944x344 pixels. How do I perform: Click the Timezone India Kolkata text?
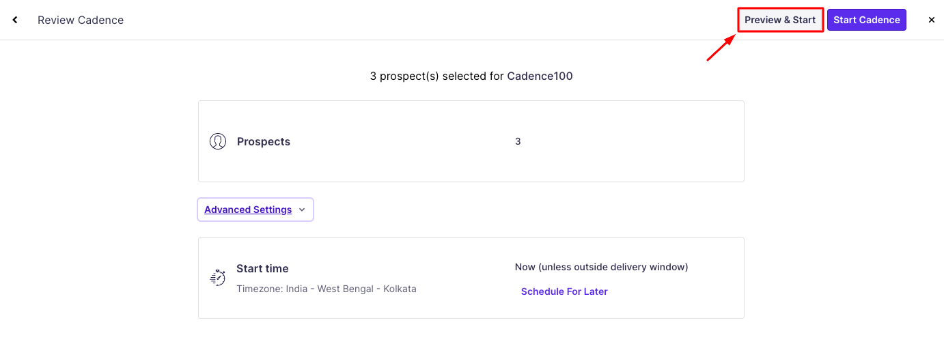327,289
